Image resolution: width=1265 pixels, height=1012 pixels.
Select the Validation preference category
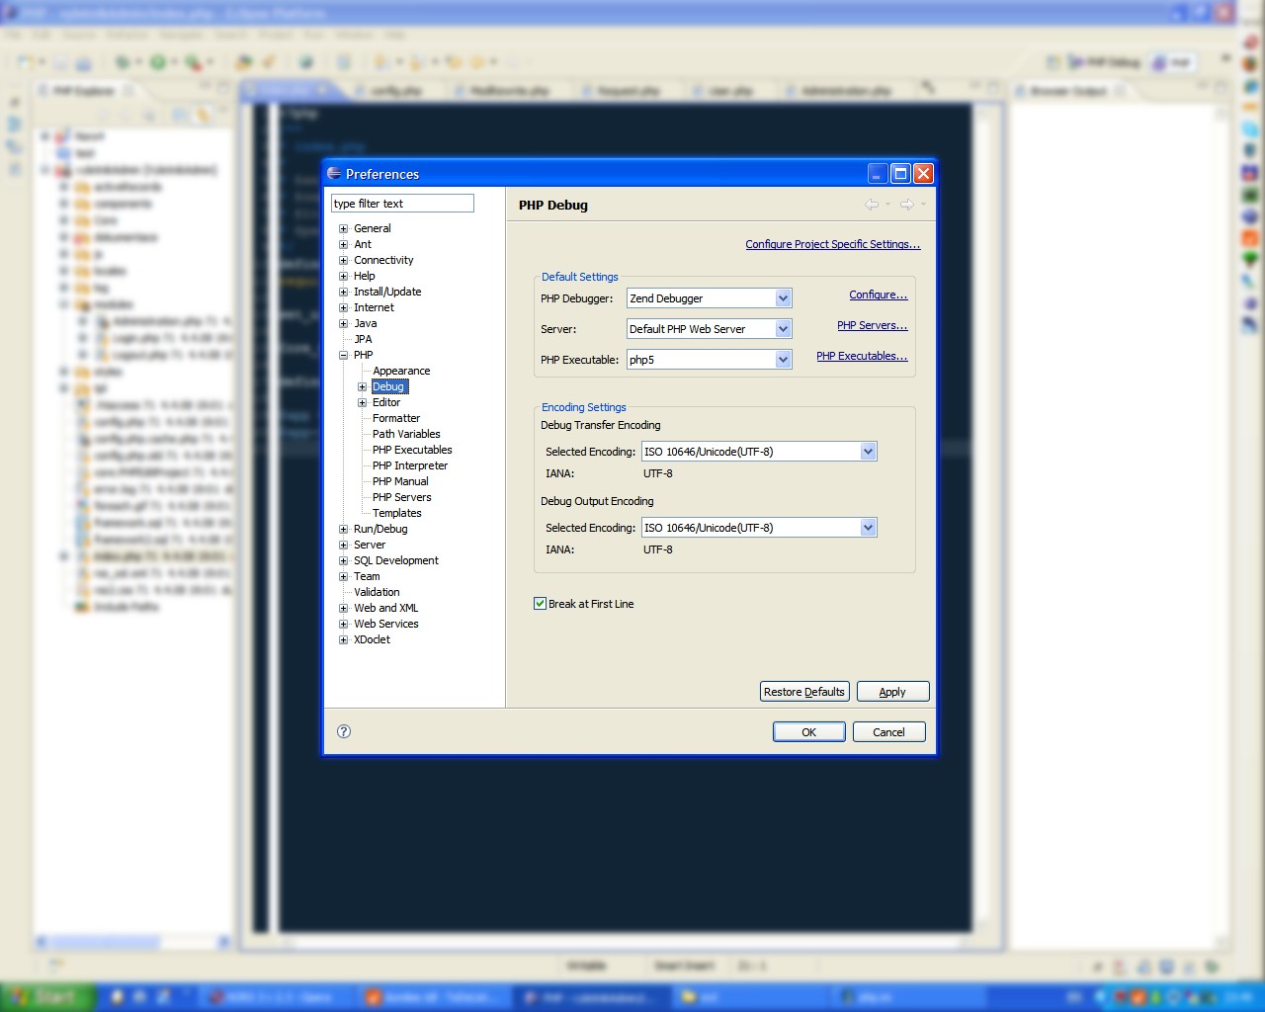point(377,592)
